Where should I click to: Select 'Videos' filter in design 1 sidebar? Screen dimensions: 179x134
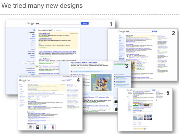click(x=33, y=42)
